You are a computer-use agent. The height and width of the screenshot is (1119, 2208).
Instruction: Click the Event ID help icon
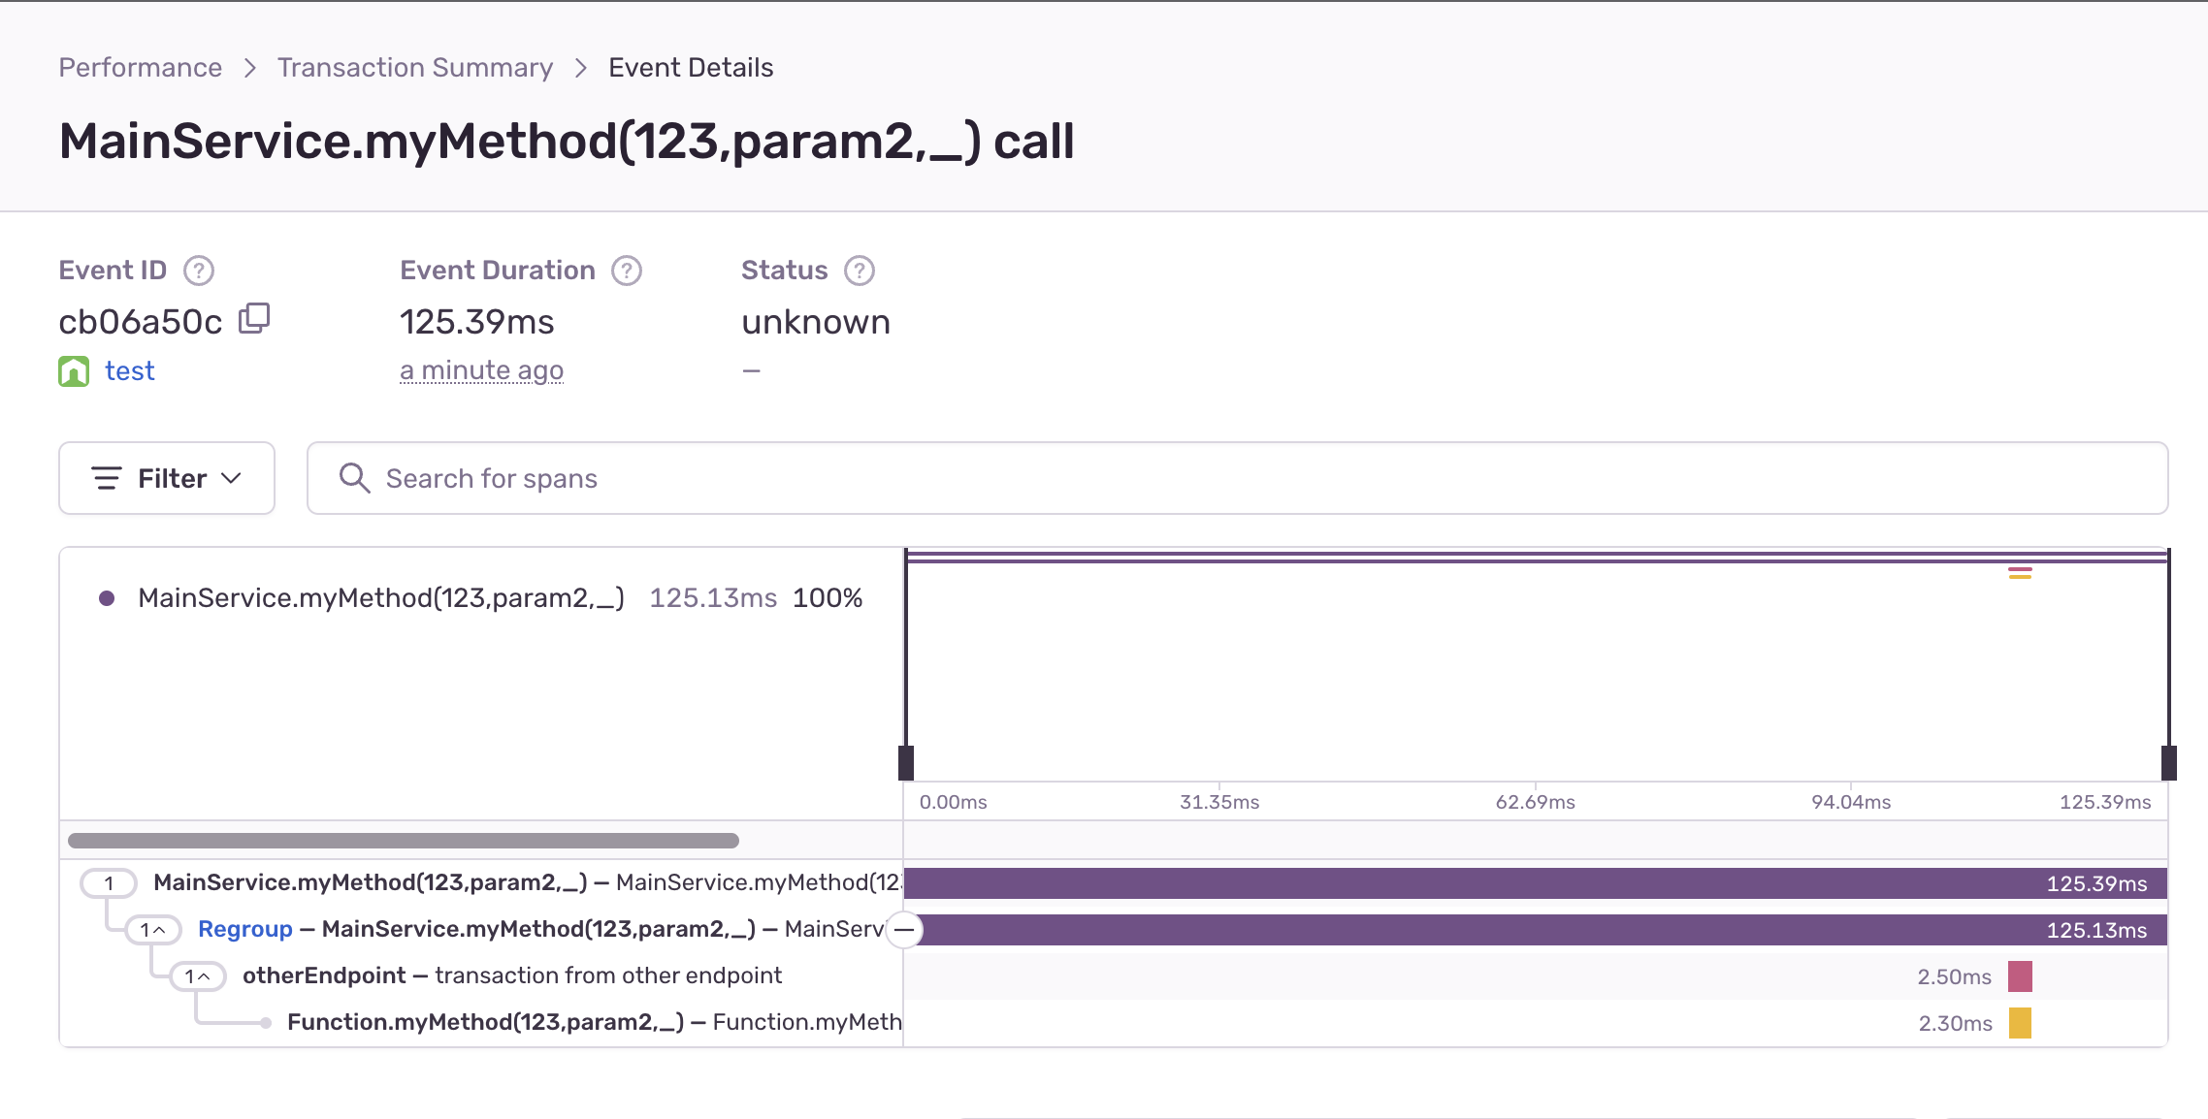point(199,271)
